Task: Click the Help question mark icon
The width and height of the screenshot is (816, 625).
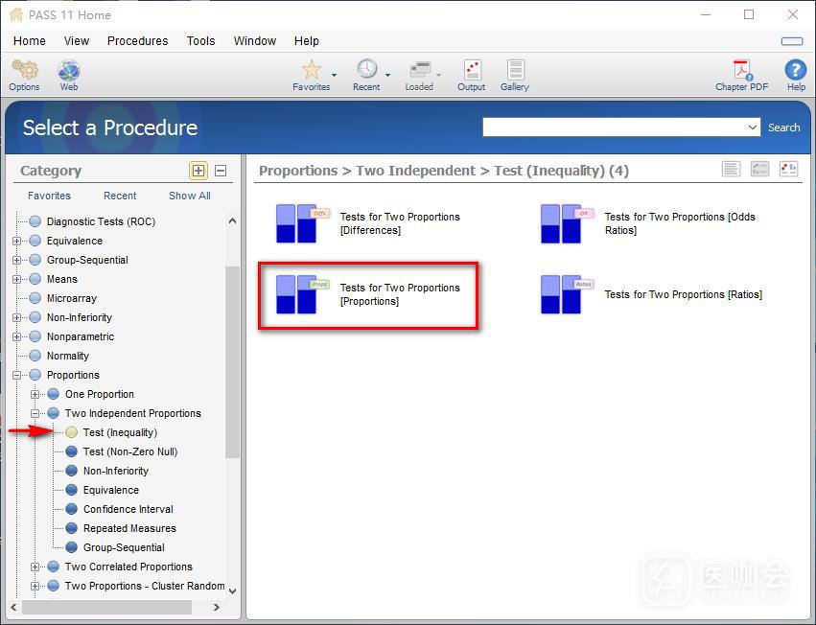Action: coord(796,72)
